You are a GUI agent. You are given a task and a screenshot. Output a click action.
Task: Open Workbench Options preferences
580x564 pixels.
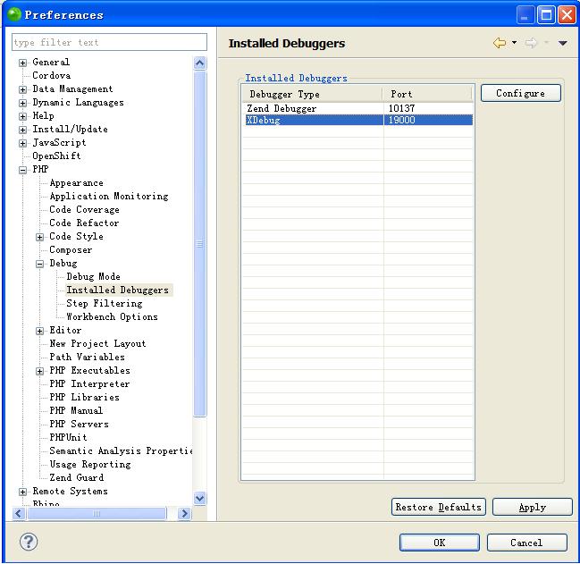pyautogui.click(x=112, y=316)
